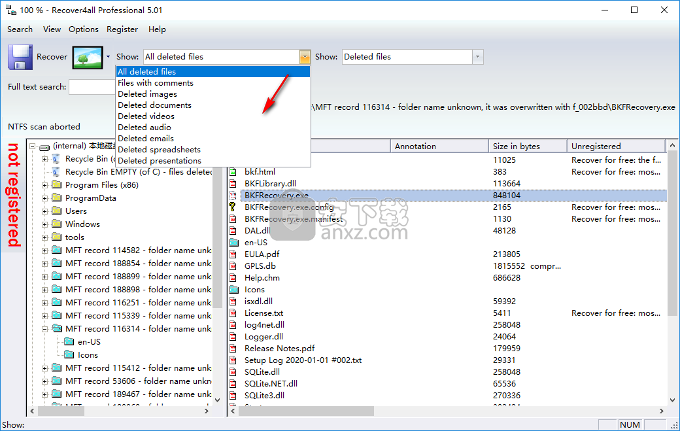Click the MFT record 188854 folder icon
The image size is (680, 431).
pos(57,263)
